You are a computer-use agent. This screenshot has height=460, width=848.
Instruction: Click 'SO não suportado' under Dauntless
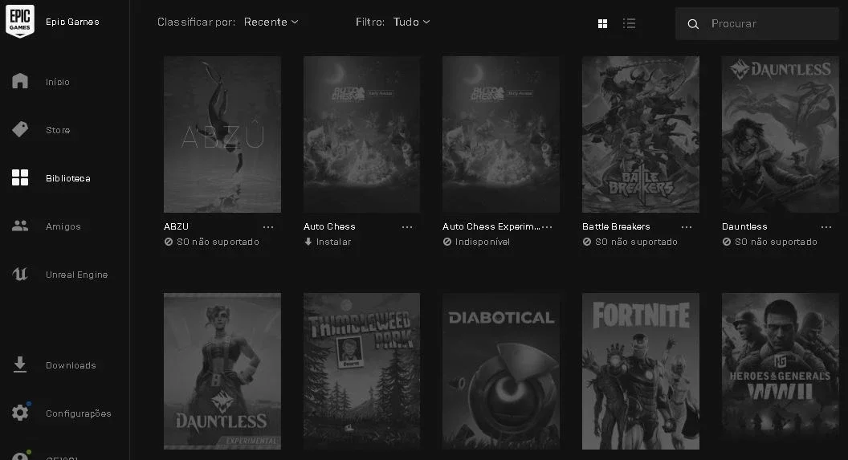776,242
